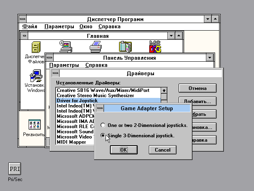Select the Microsoft Video driver entry
Image resolution: width=254 pixels, height=191 pixels.
75,137
